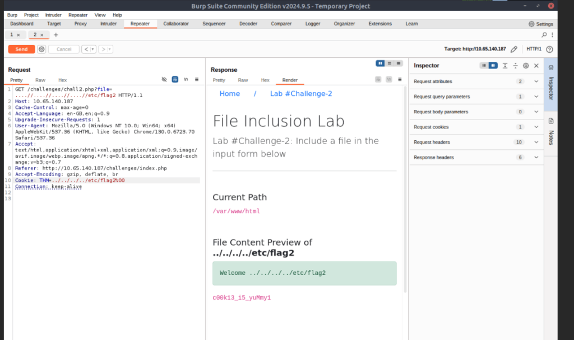Edit target with the pencil icon
The width and height of the screenshot is (574, 340).
click(514, 49)
